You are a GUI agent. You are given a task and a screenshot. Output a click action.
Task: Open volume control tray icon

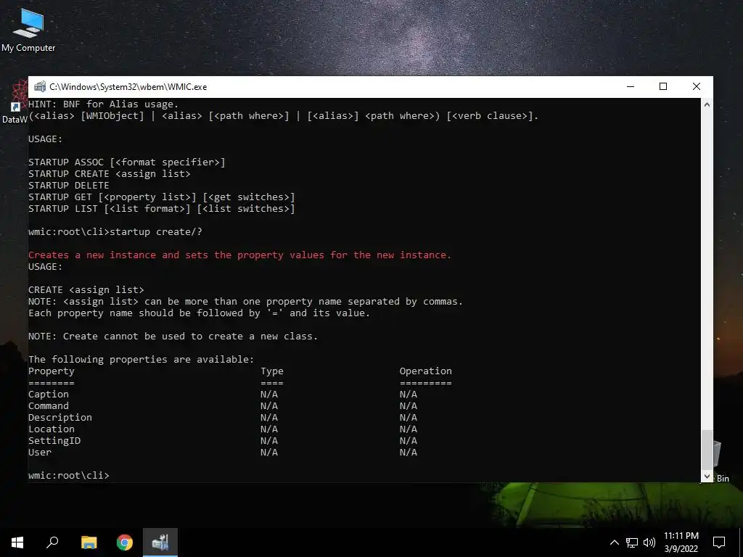coord(649,542)
